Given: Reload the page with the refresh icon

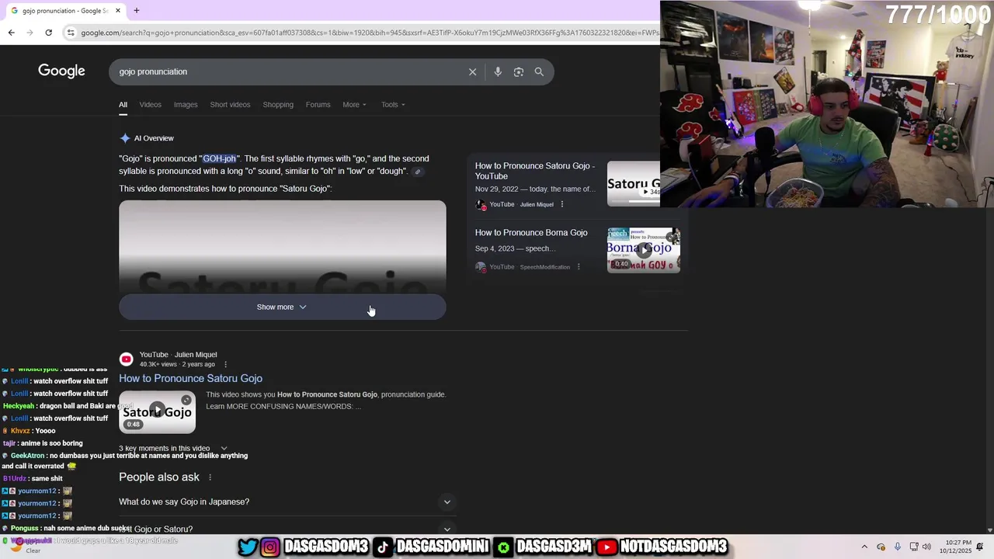Looking at the screenshot, I should coord(48,33).
